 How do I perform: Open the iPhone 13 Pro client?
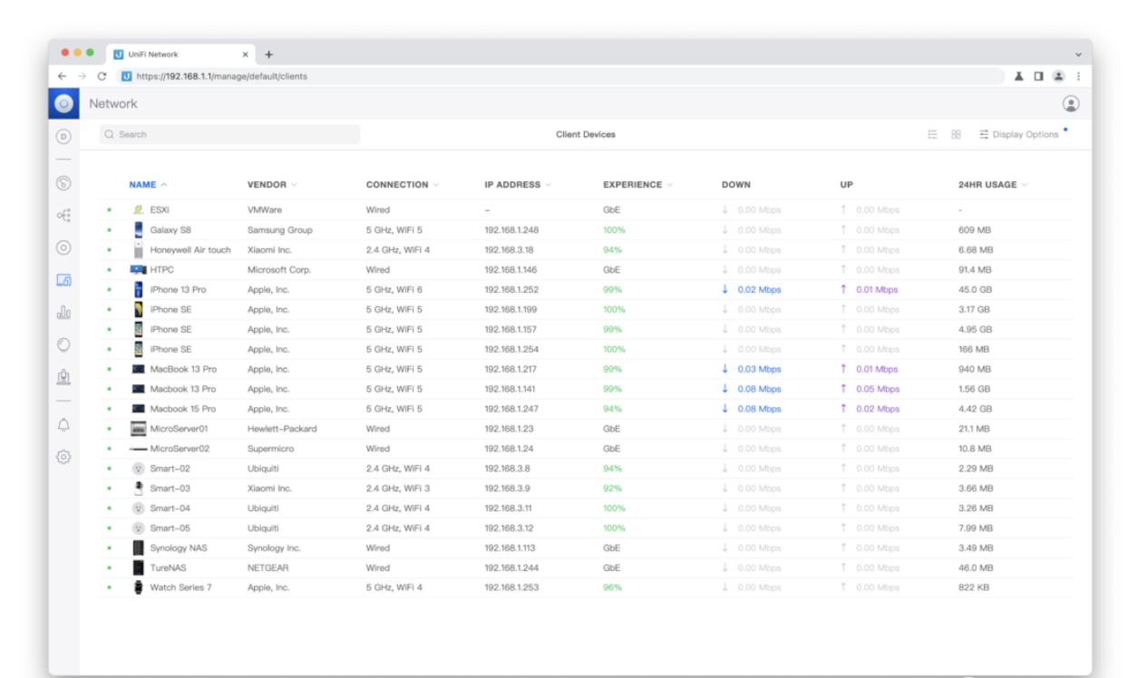[176, 290]
